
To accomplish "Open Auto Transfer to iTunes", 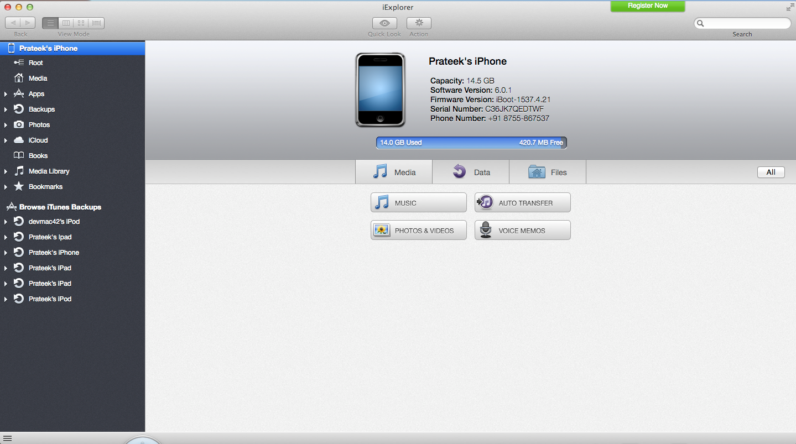I will click(x=522, y=203).
